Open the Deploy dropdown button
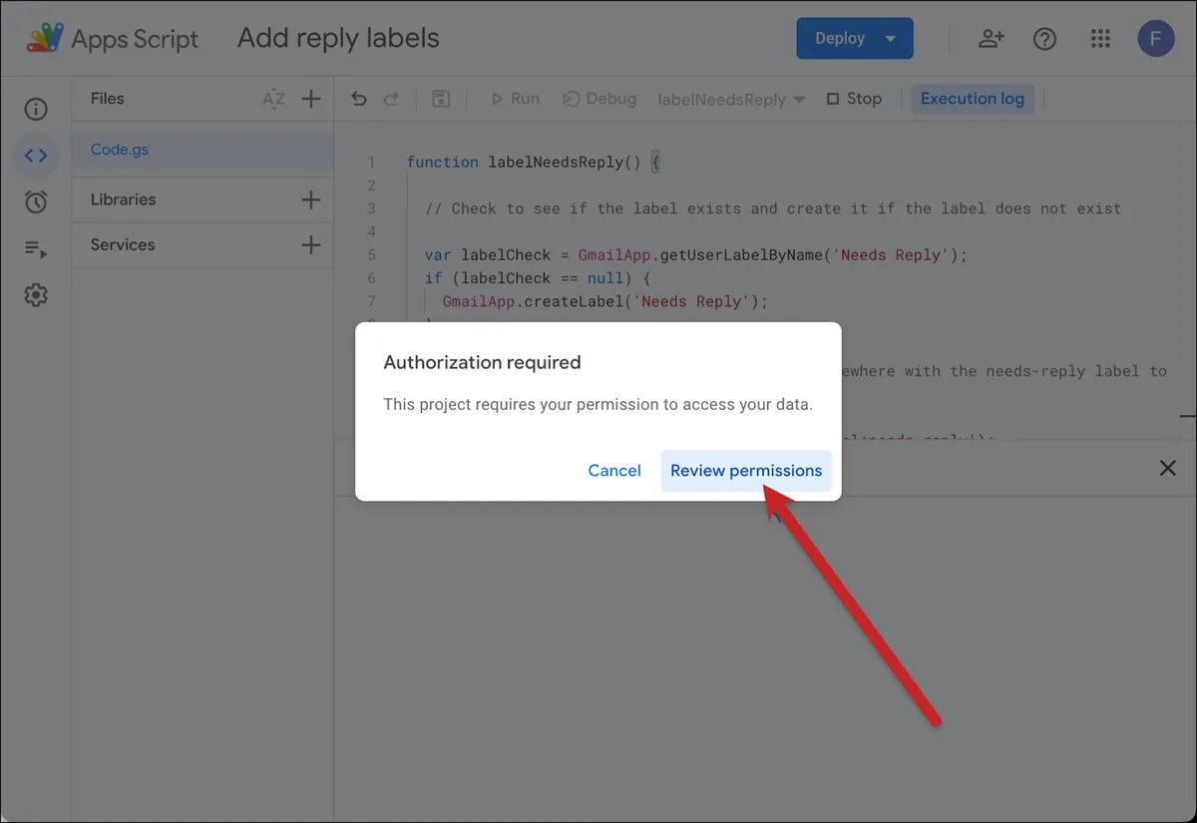The image size is (1197, 823). coord(855,39)
